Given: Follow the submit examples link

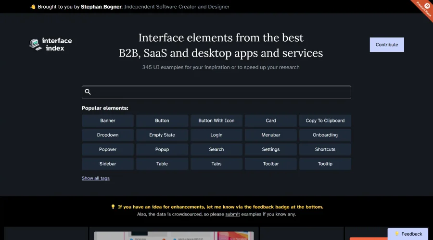Looking at the screenshot, I should pos(232,214).
